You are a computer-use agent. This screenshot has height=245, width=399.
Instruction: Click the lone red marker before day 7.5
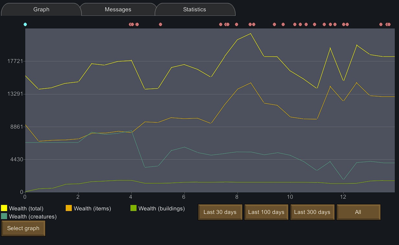[x=221, y=24]
